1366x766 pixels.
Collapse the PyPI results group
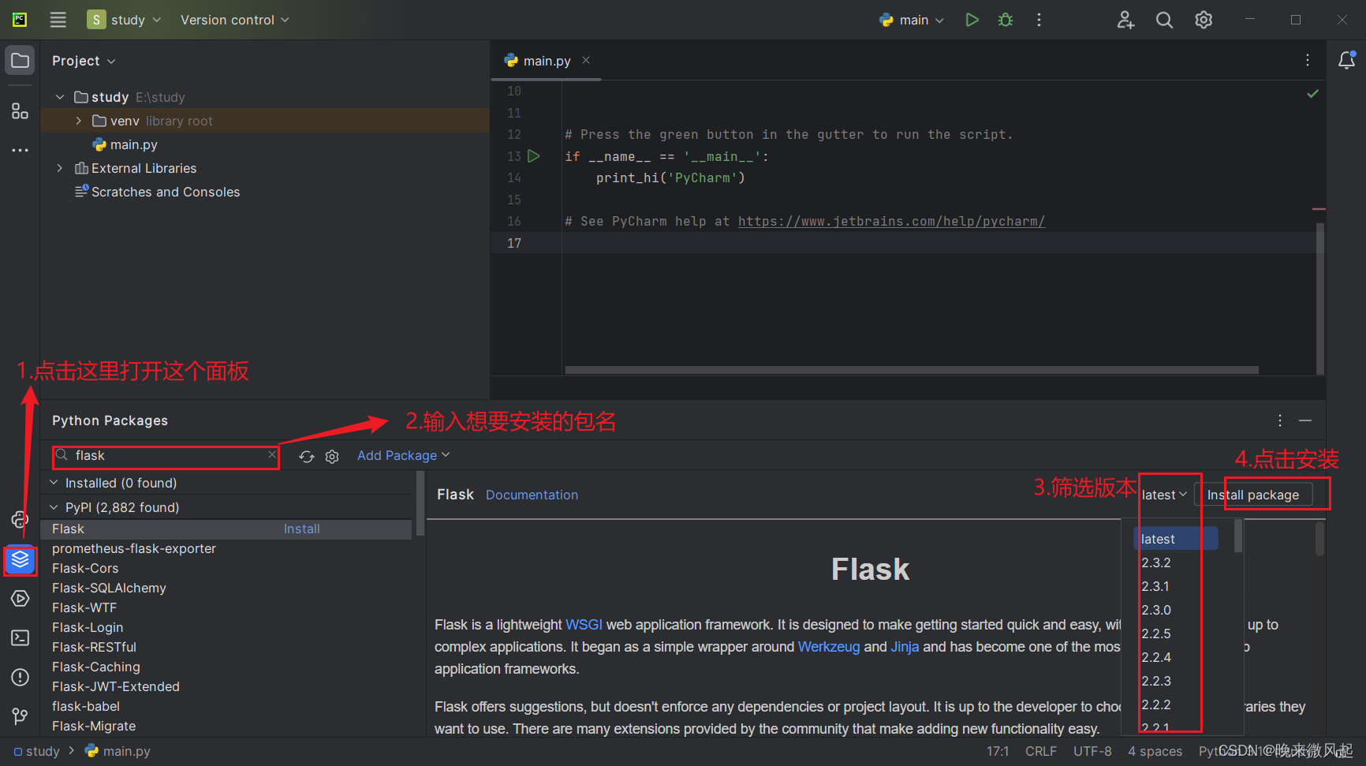point(54,507)
